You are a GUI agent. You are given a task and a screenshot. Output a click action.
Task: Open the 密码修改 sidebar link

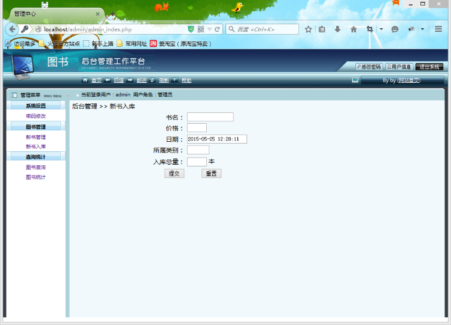(35, 116)
